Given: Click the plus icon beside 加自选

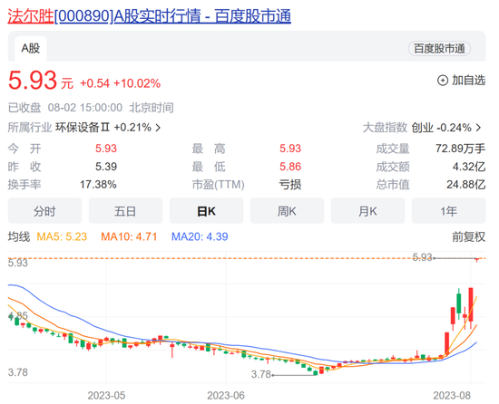Looking at the screenshot, I should pos(443,81).
